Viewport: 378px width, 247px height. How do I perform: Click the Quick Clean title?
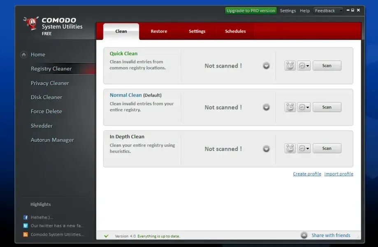point(123,54)
